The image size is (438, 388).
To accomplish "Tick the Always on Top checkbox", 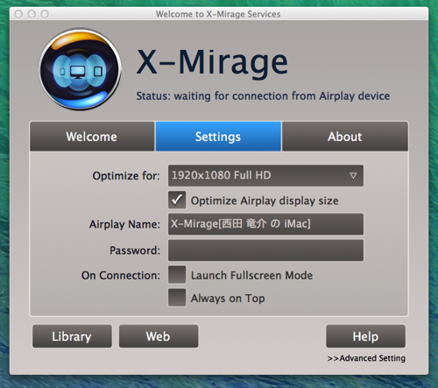I will point(177,298).
